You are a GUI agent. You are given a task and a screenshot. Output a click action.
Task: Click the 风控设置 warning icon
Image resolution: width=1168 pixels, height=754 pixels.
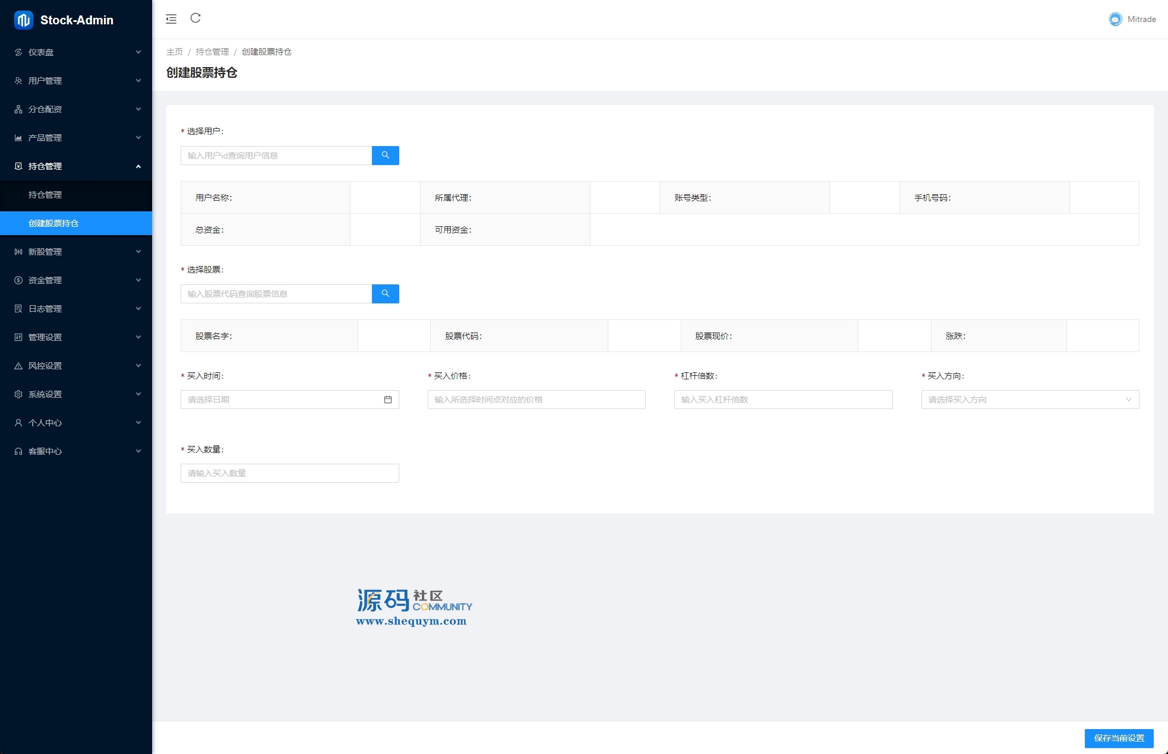click(18, 366)
